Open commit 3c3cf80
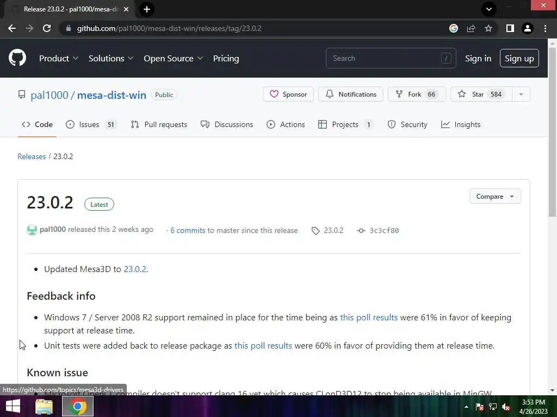This screenshot has width=557, height=417. 384,230
